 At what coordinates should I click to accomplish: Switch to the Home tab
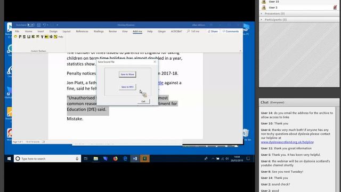pyautogui.click(x=28, y=31)
